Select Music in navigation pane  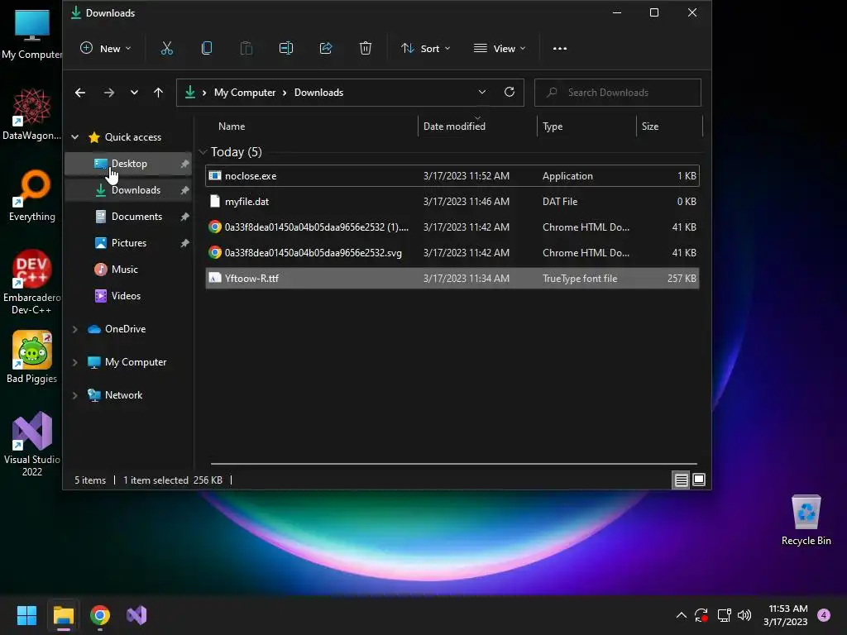click(128, 270)
